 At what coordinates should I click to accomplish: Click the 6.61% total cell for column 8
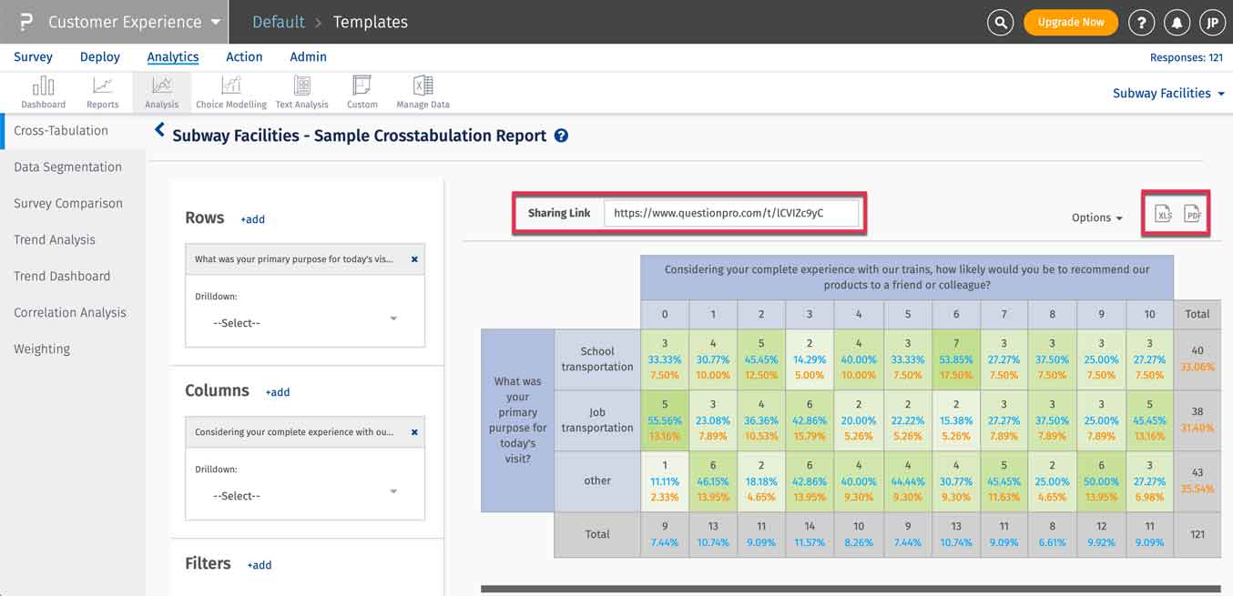pos(1053,535)
